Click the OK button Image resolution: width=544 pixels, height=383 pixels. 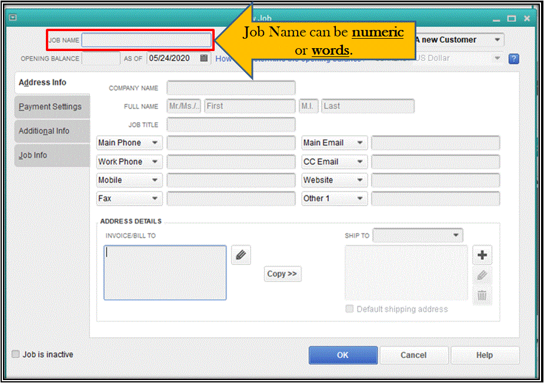pyautogui.click(x=343, y=355)
